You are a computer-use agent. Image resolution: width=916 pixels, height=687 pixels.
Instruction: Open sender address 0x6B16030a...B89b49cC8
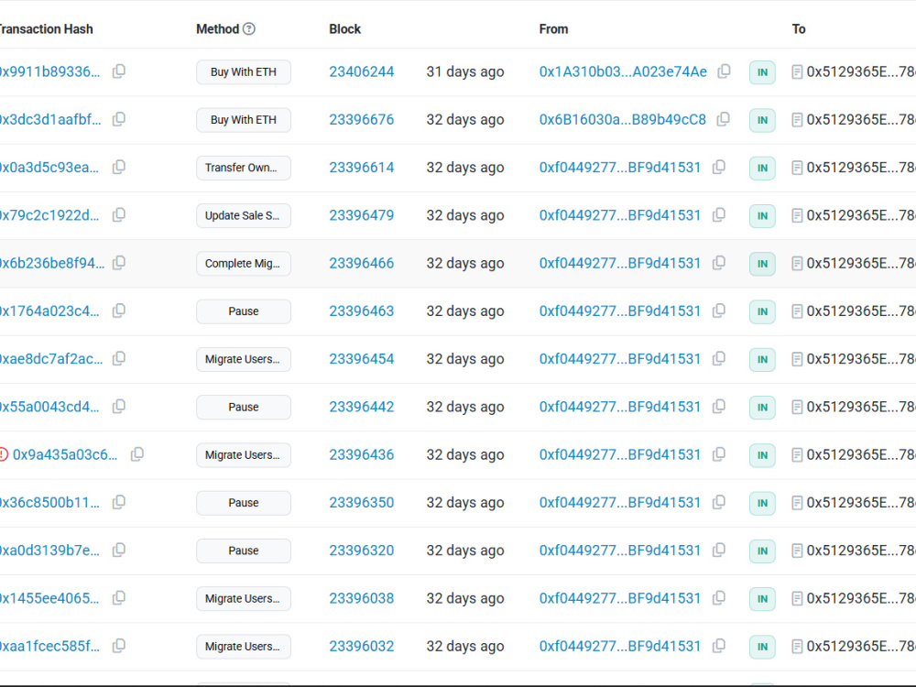(x=623, y=120)
